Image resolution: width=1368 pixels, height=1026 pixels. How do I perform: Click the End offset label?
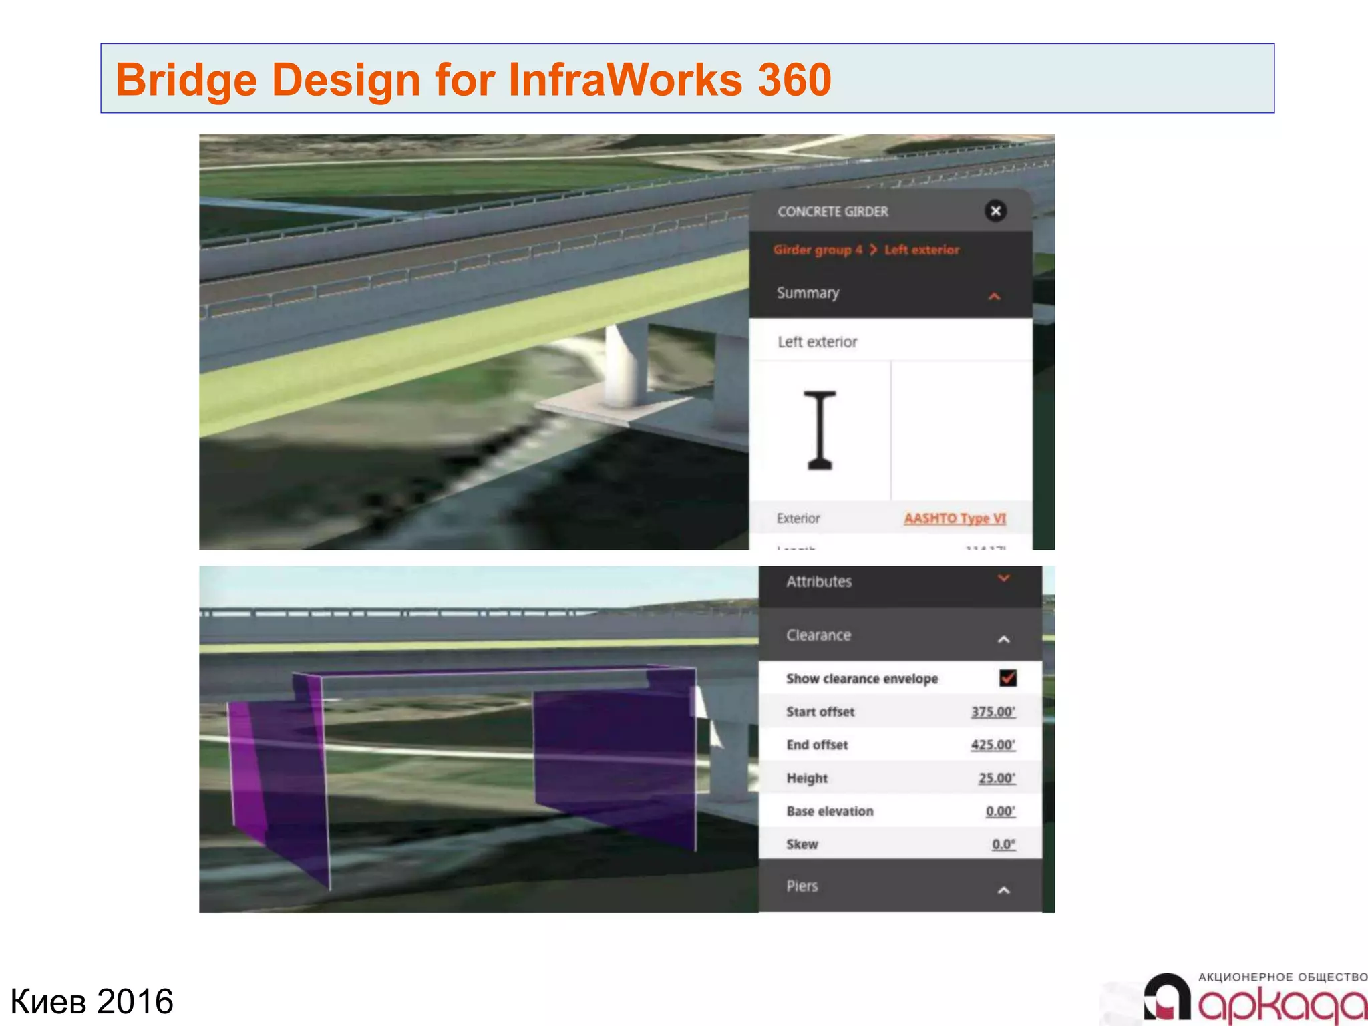coord(817,745)
